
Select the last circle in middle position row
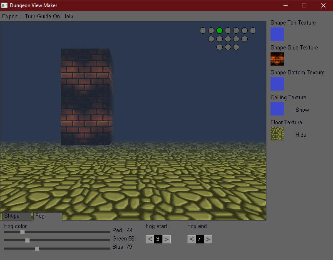click(244, 39)
